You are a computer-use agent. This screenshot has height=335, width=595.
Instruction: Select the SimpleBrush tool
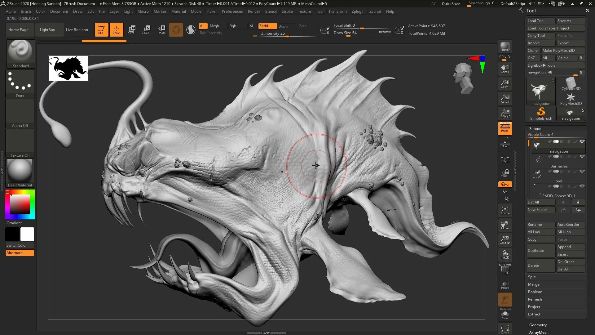tap(541, 114)
